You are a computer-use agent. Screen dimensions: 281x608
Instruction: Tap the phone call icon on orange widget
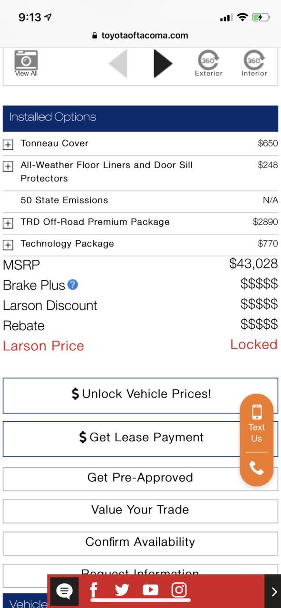pyautogui.click(x=256, y=468)
